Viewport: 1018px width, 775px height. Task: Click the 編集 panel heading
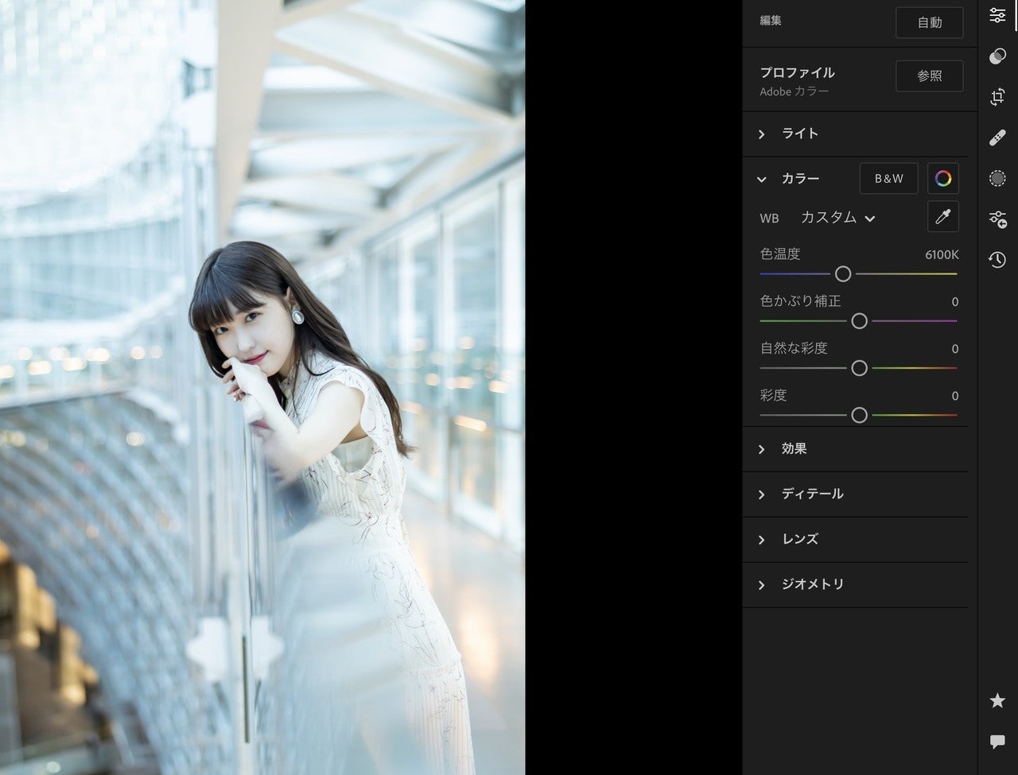[x=771, y=21]
